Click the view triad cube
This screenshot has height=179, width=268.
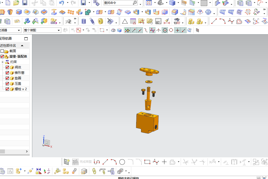point(47,143)
